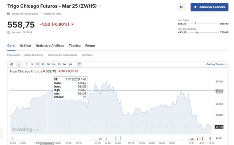The image size is (234, 145).
Task: Expand the Dados derivados atuais dropdown
Action: (x=26, y=14)
